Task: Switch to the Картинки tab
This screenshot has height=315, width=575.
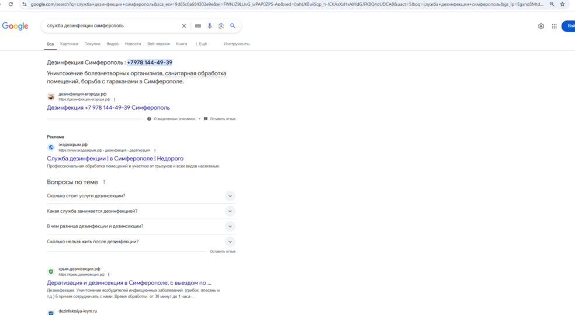Action: tap(69, 44)
